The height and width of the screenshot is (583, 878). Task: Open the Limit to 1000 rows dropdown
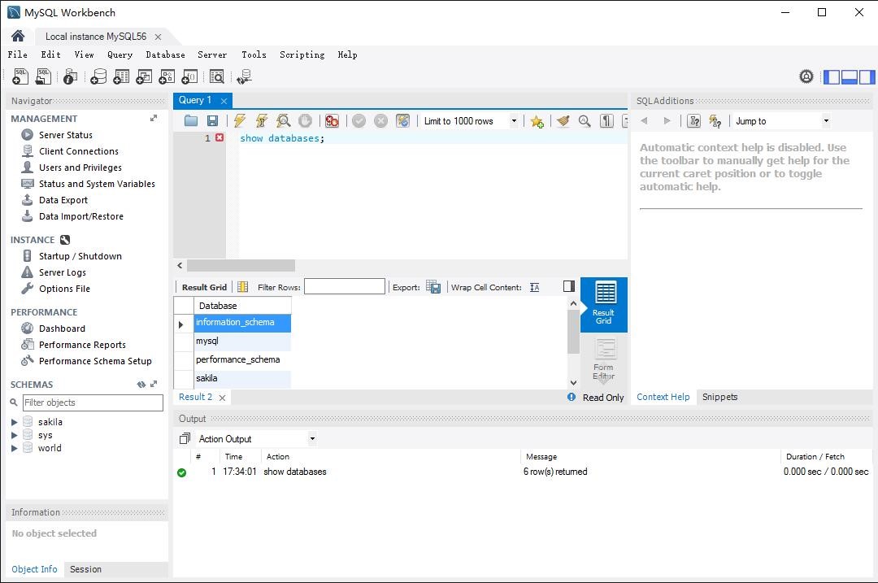coord(516,120)
